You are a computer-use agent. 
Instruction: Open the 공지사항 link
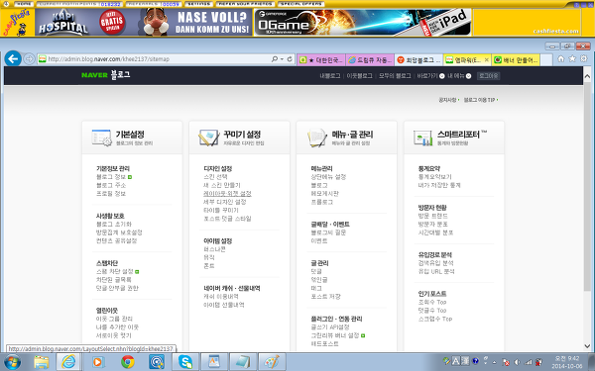tap(448, 100)
